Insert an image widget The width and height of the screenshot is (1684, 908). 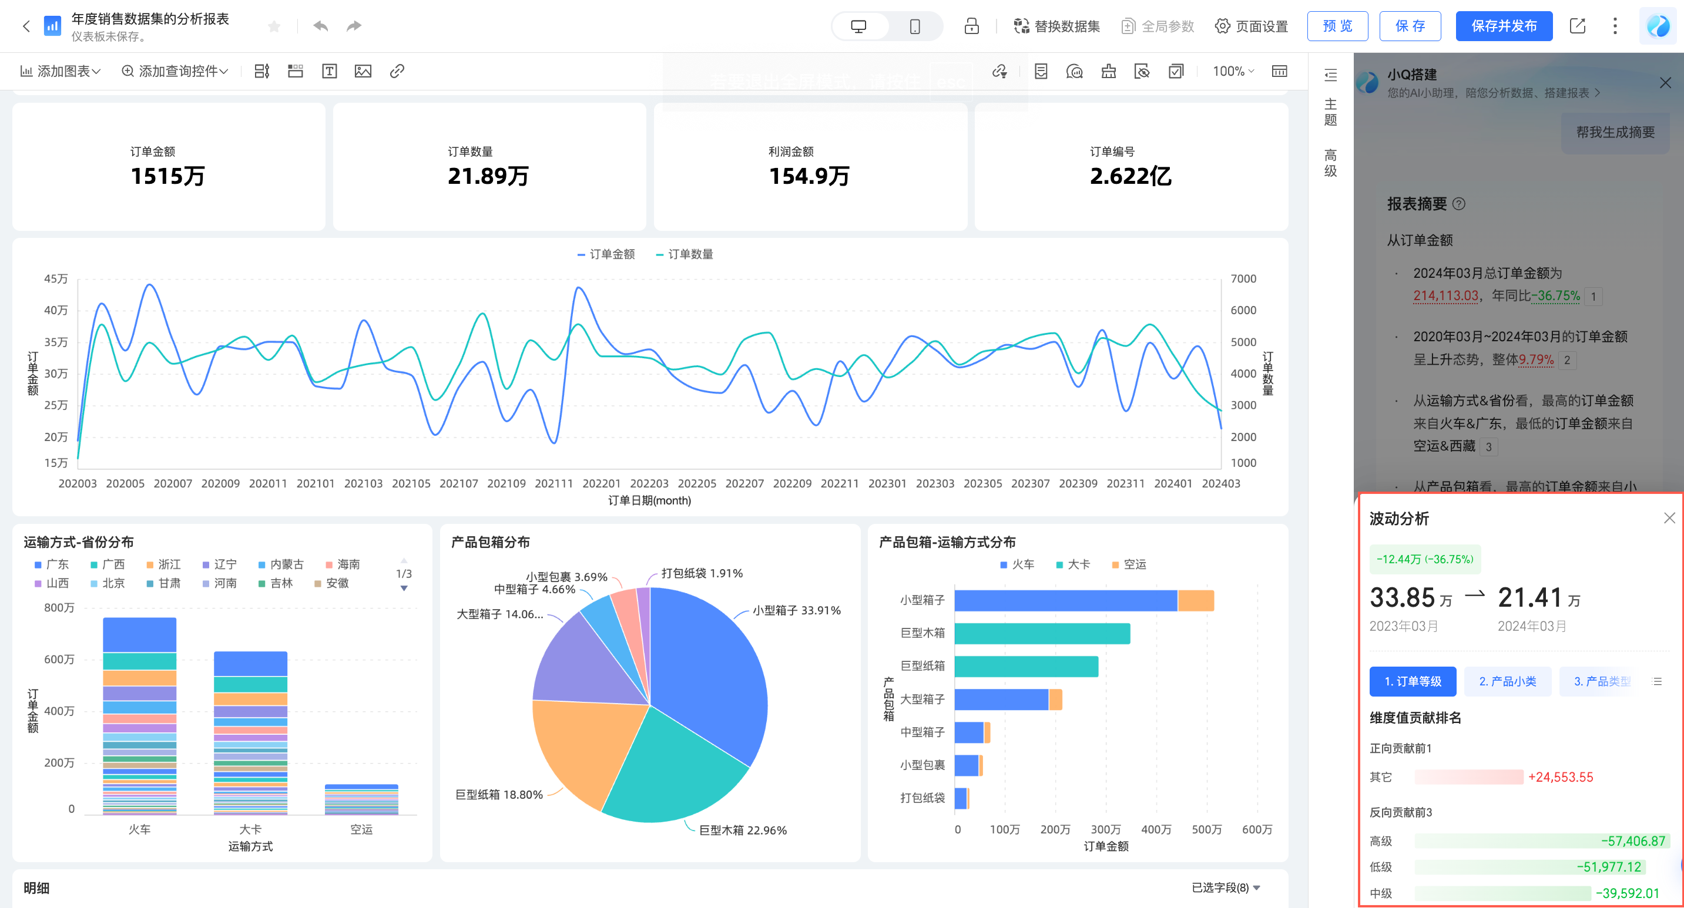(x=363, y=71)
